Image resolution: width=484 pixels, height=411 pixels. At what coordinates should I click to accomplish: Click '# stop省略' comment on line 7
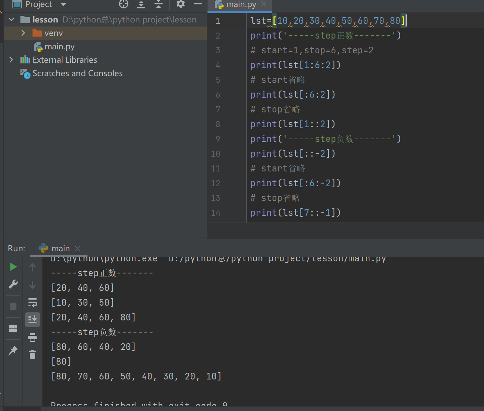pyautogui.click(x=275, y=109)
